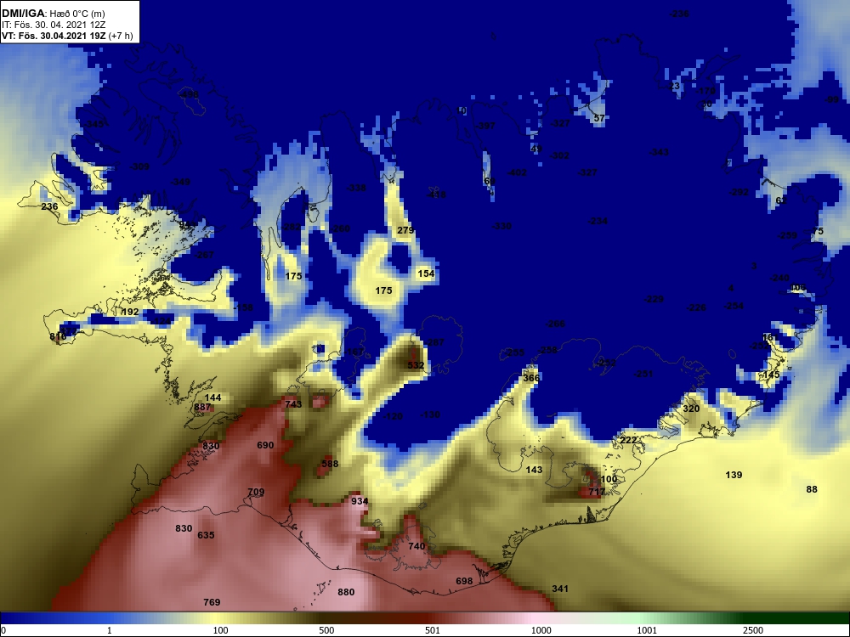
Task: Click the negative value -251
Action: pos(643,374)
